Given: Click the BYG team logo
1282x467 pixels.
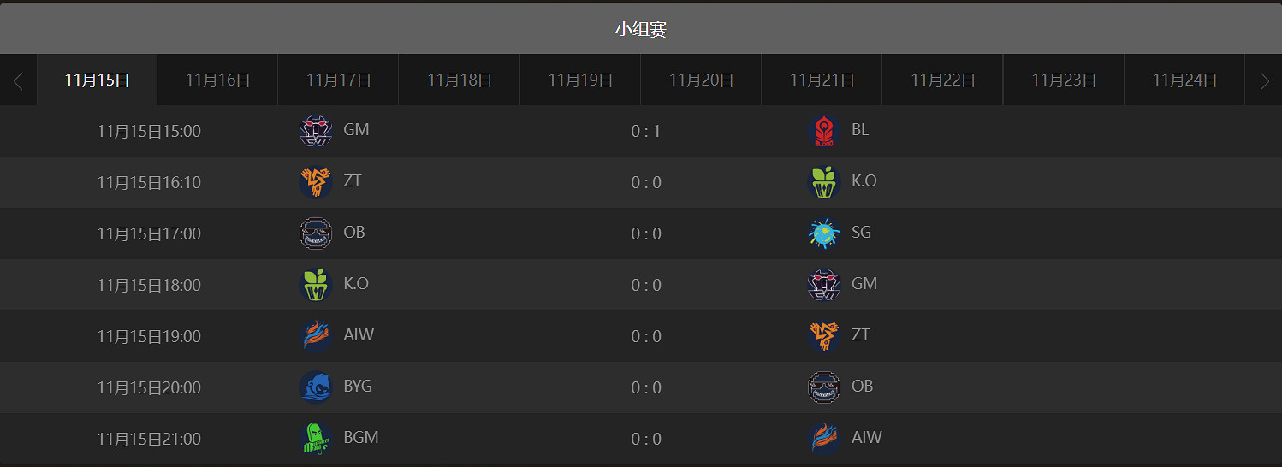Looking at the screenshot, I should [x=315, y=387].
